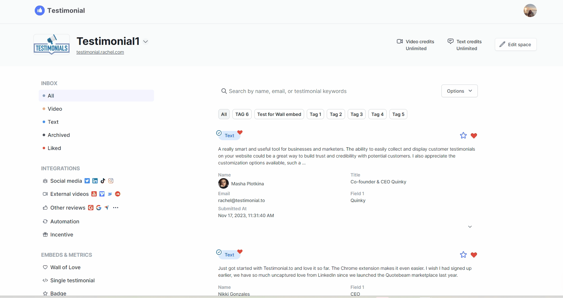Filter by the Tag 2 chip

coord(336,114)
